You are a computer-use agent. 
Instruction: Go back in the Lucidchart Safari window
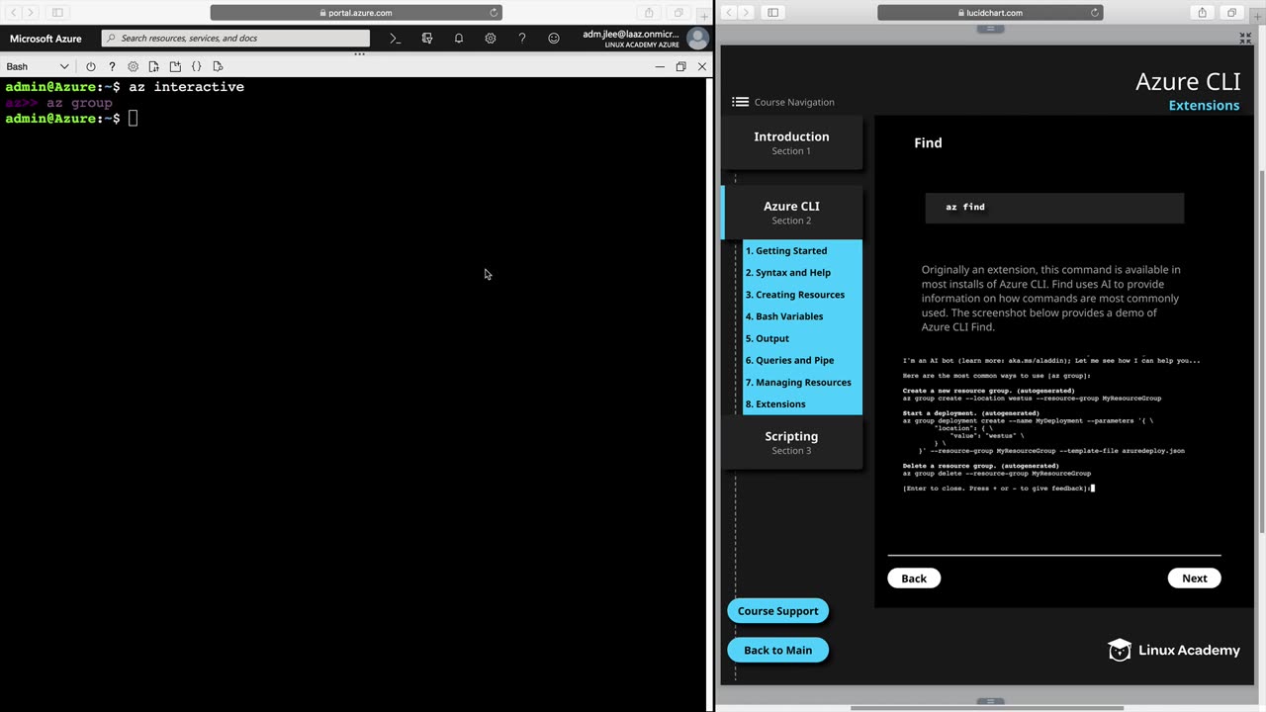[x=729, y=13]
